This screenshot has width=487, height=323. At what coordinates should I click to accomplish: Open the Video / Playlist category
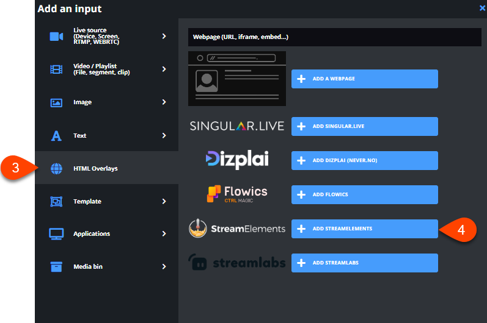106,69
